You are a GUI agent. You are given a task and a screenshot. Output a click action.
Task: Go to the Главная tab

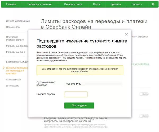pyautogui.click(x=11, y=4)
